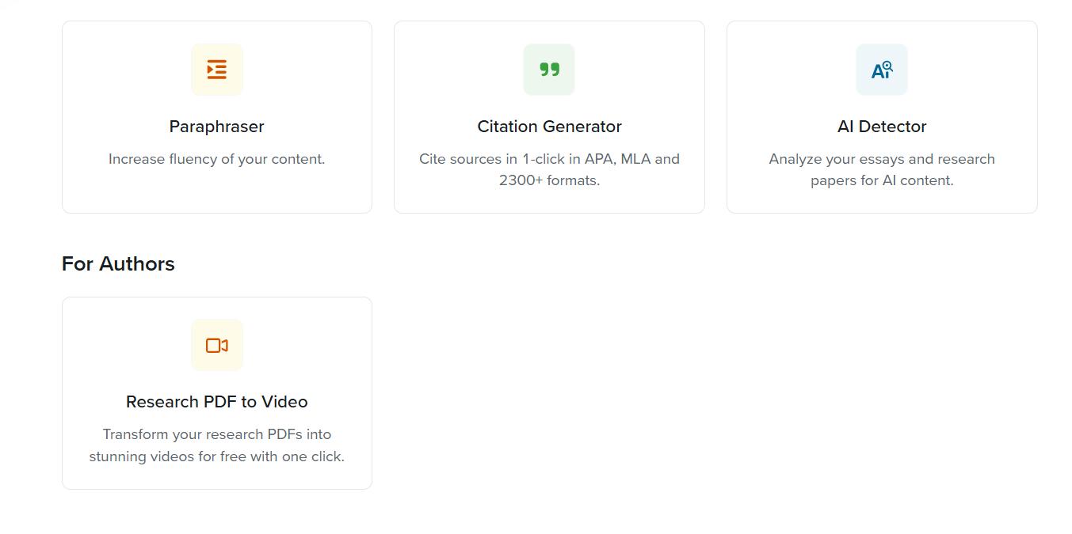Click the orange video camera icon
The height and width of the screenshot is (534, 1072).
pyautogui.click(x=216, y=346)
